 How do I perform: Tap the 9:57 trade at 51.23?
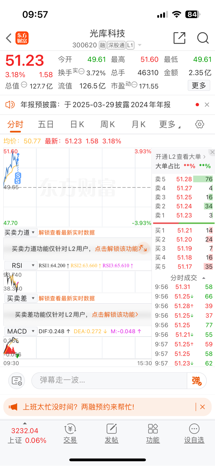184,363
